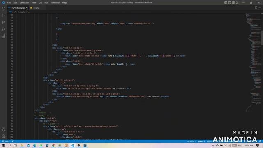Open File Explorer from the taskbar

[22, 145]
